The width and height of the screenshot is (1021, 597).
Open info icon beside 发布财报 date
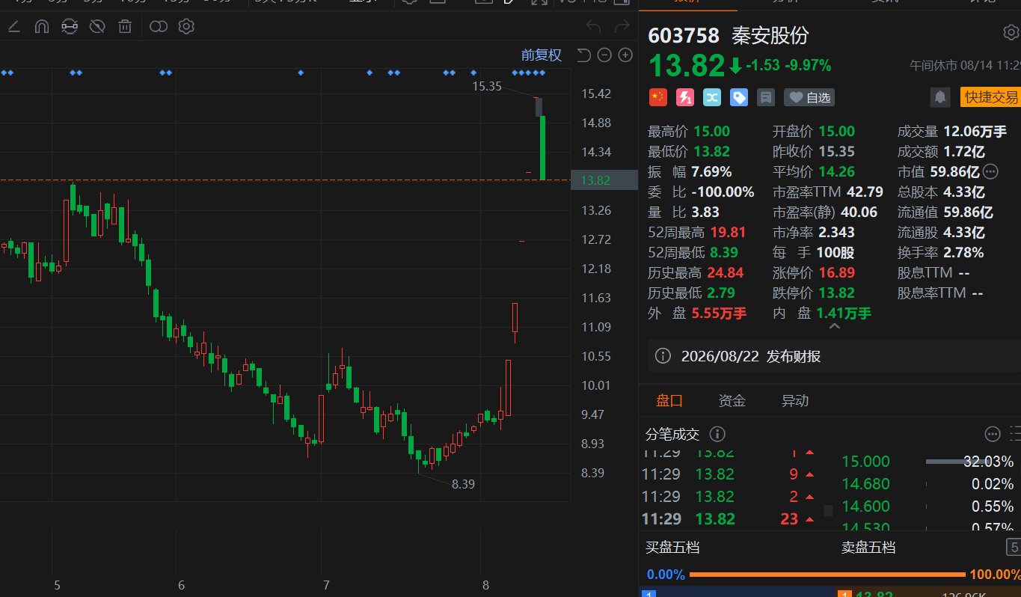click(x=663, y=356)
